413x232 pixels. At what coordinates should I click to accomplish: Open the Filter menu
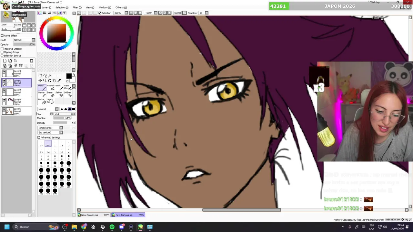pos(77,7)
